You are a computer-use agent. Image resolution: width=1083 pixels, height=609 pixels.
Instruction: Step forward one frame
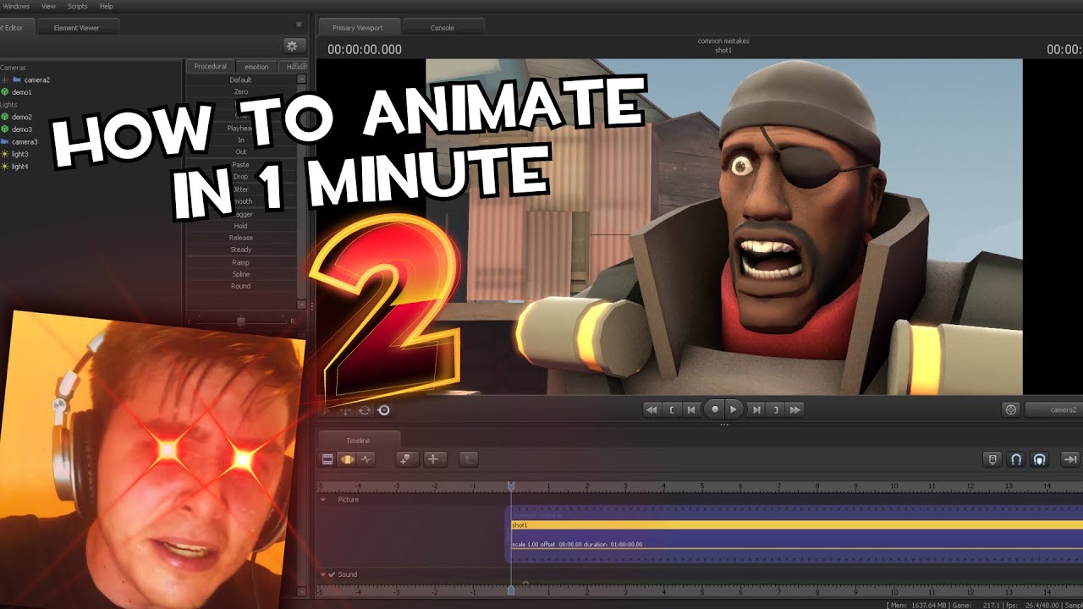[x=756, y=409]
